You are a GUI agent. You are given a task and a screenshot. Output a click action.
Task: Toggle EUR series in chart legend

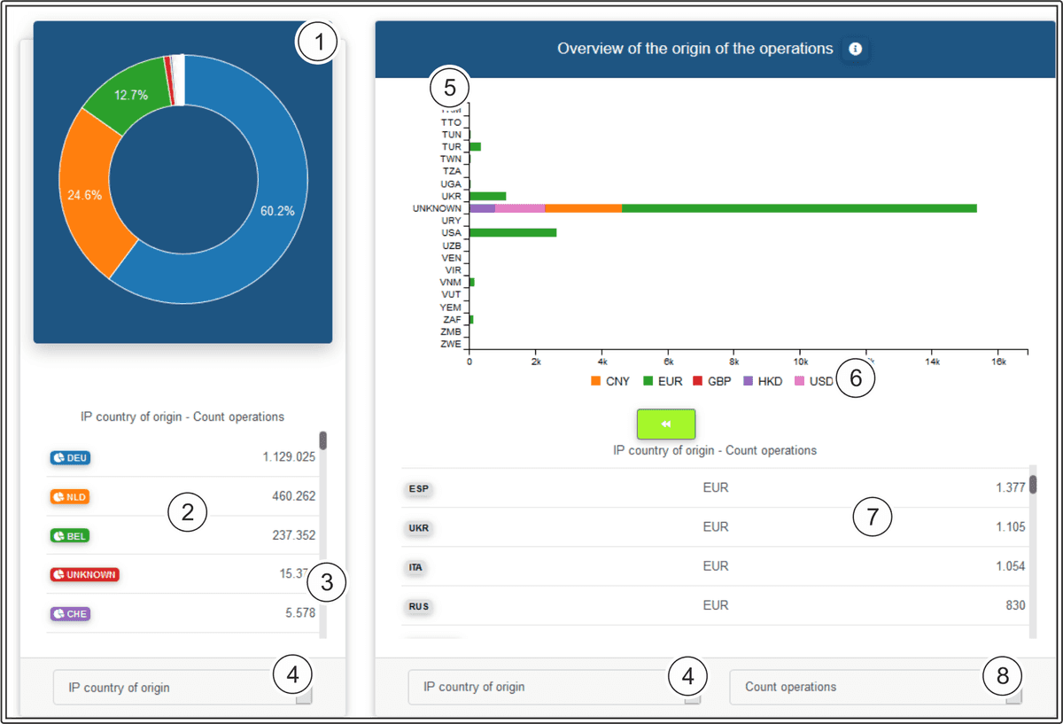660,381
